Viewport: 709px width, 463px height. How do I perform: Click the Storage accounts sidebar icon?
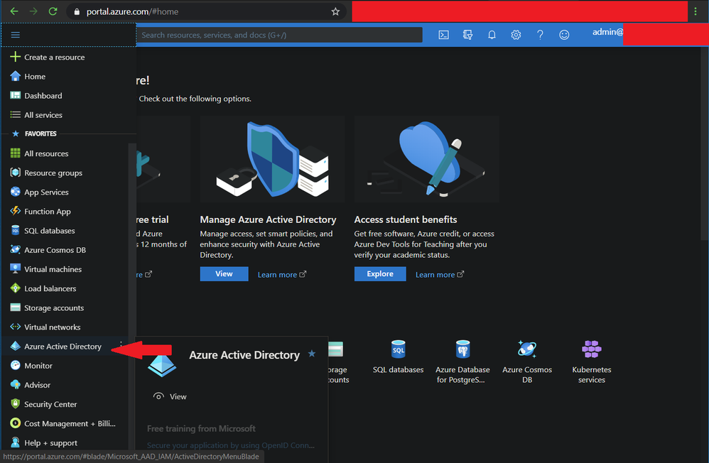(16, 307)
